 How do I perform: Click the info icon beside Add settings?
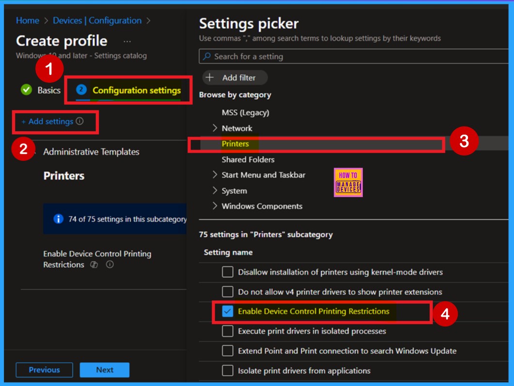[80, 122]
